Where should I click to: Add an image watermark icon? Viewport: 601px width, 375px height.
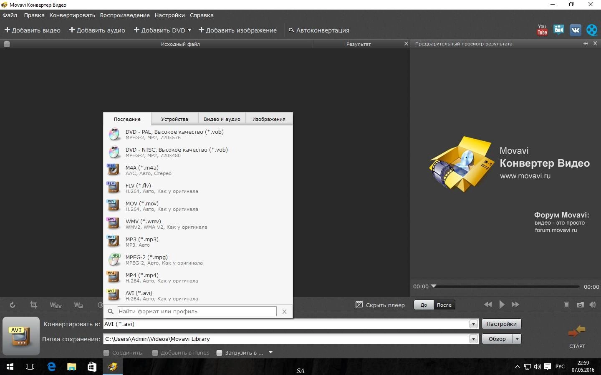pos(78,305)
